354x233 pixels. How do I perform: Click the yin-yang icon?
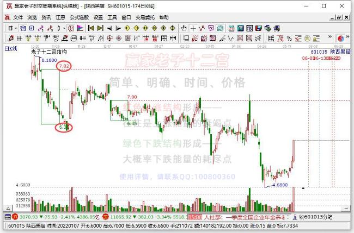tap(341, 39)
